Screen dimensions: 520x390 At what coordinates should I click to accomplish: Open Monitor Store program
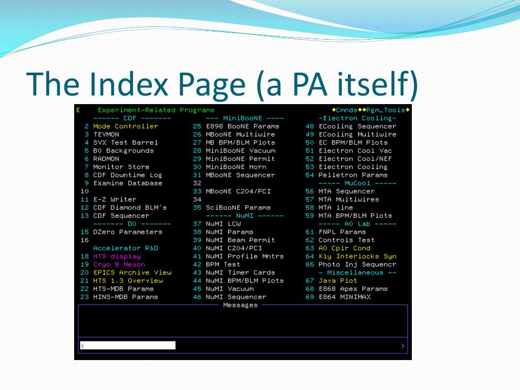(121, 167)
